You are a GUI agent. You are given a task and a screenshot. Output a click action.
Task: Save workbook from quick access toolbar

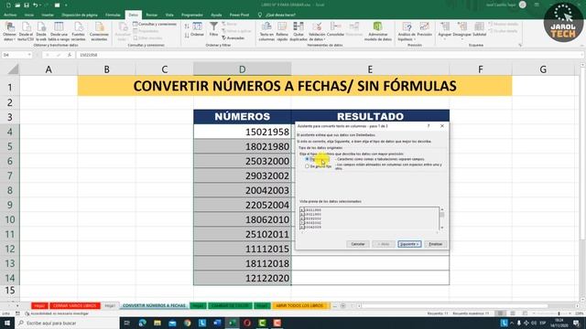(x=27, y=5)
